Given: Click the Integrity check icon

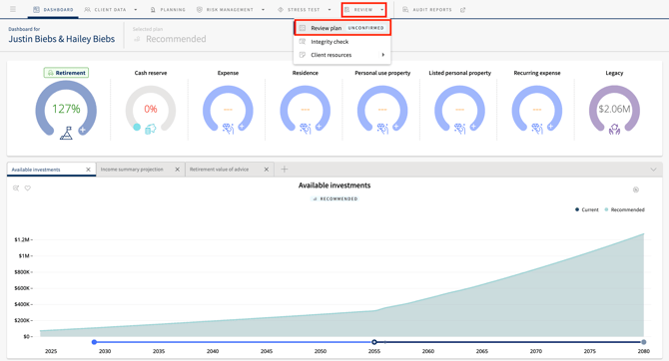Looking at the screenshot, I should click(303, 41).
